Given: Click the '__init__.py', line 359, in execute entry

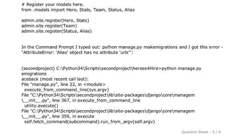Looking at the screenshot, I should pos(58,116).
